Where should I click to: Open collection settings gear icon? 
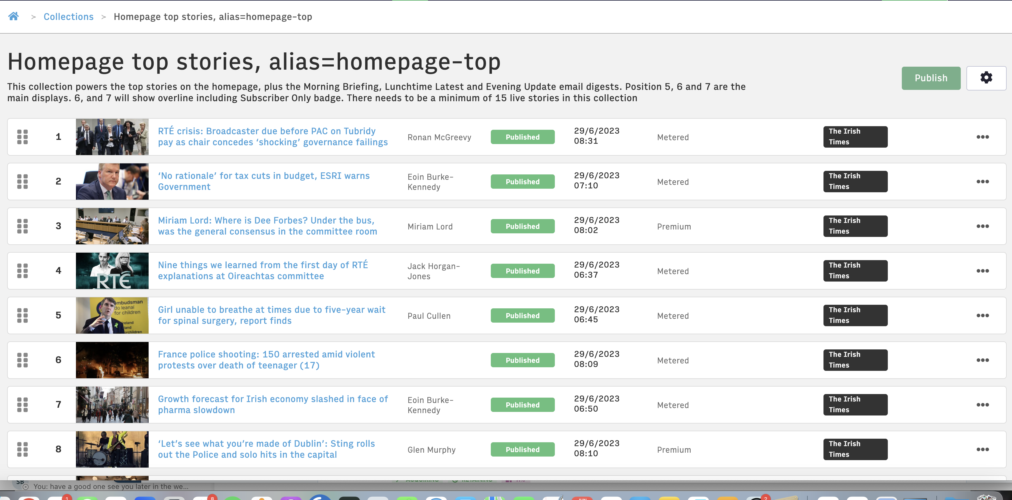click(986, 78)
